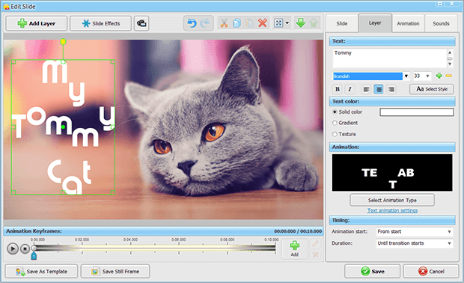
Task: Click the green center point of text layer
Action: [64, 127]
